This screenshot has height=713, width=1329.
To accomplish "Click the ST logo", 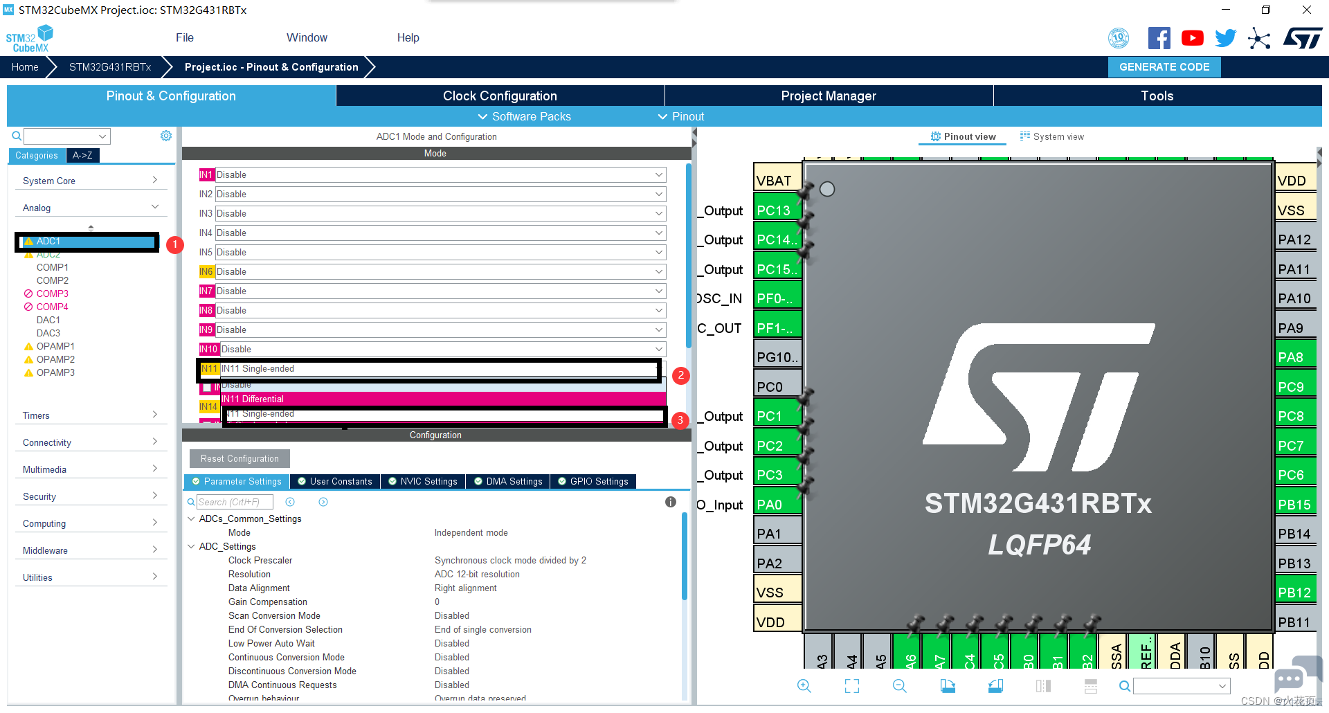I will tap(1303, 38).
